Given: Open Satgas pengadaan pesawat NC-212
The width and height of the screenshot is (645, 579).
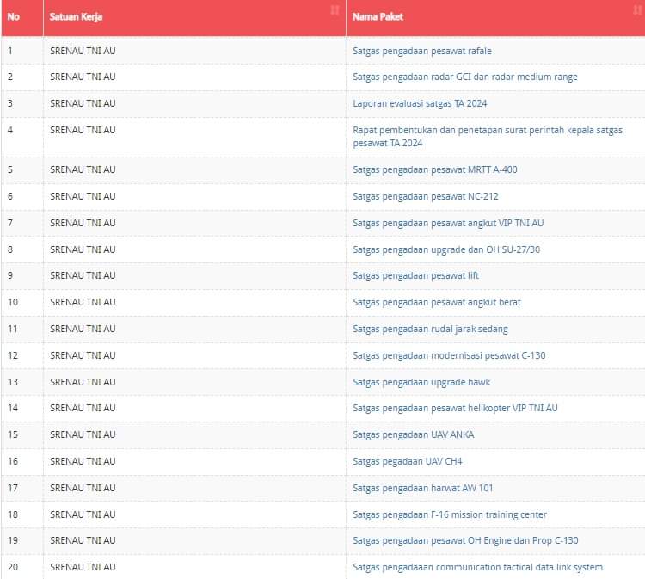Looking at the screenshot, I should [425, 196].
